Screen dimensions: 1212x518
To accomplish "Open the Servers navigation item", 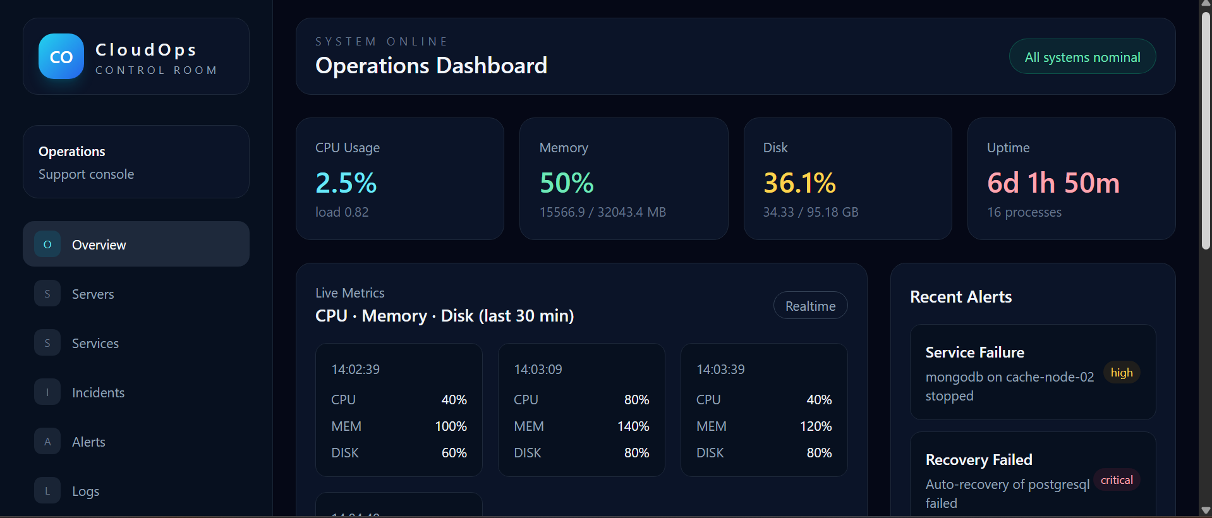I will tap(136, 294).
